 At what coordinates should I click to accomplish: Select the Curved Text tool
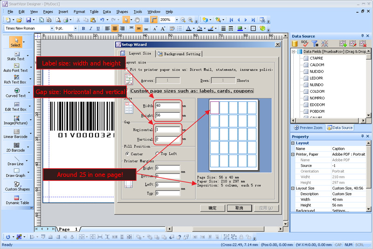[16, 93]
